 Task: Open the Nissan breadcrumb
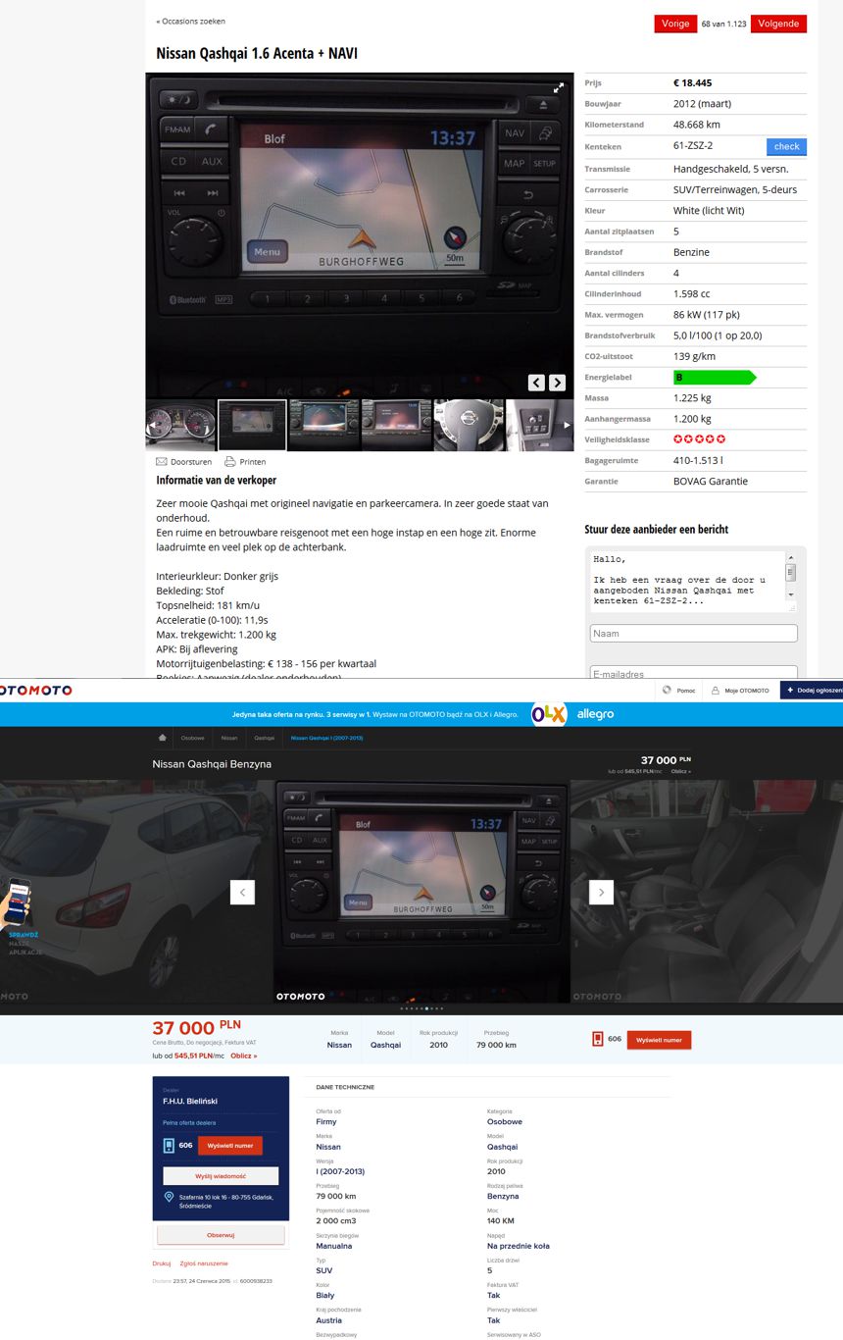coord(229,738)
